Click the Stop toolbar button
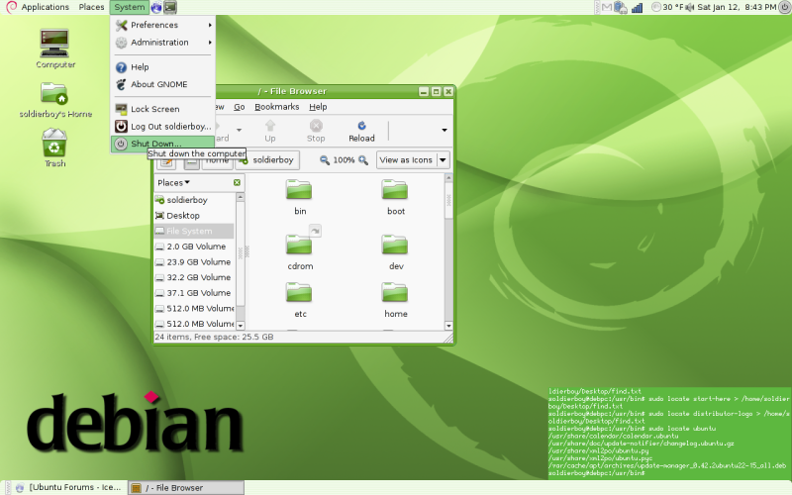The image size is (792, 495). tap(316, 131)
